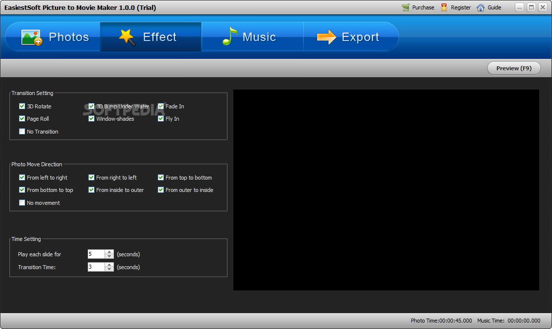
Task: Maximize the application window
Action: (531, 7)
